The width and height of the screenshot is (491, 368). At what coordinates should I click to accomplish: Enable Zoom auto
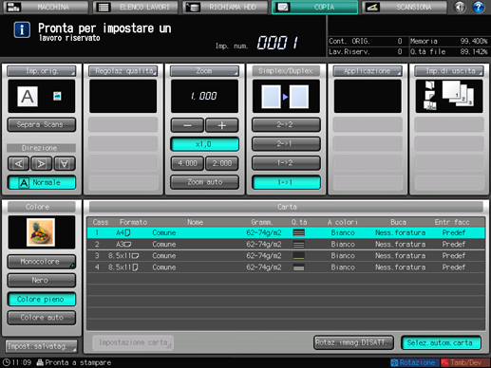point(204,182)
